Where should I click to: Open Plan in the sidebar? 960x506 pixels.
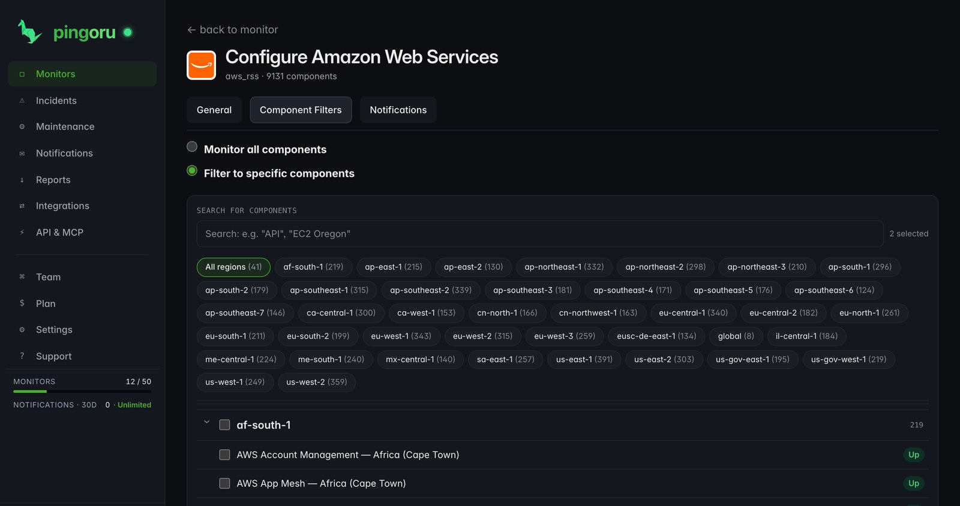(82, 303)
